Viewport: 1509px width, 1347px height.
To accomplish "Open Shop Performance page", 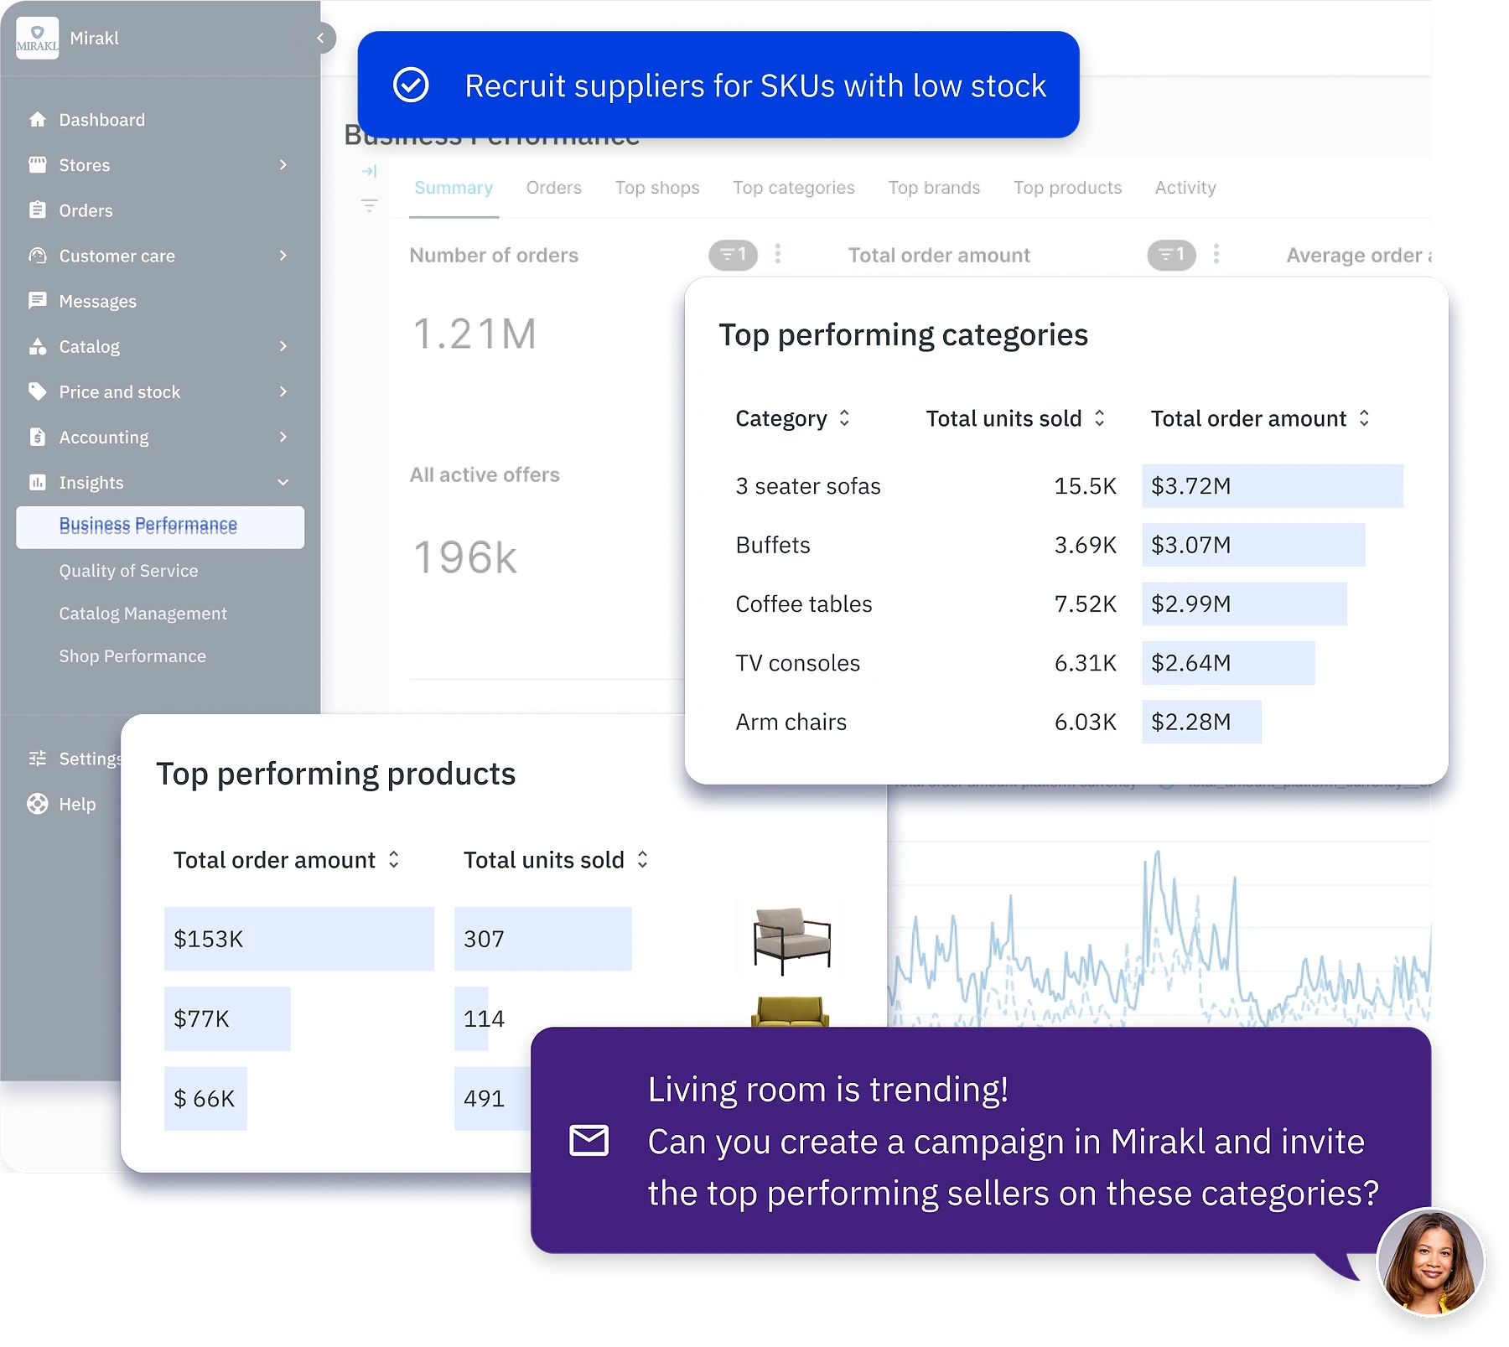I will [x=132, y=656].
